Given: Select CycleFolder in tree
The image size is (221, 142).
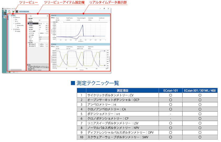Looking at the screenshot, I should point(18,23).
